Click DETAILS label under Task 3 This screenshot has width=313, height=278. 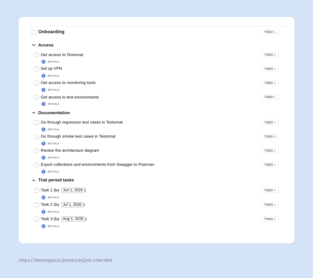pyautogui.click(x=53, y=226)
